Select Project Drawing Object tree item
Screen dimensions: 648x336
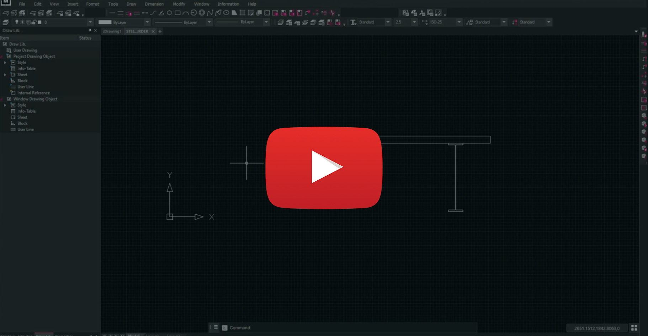[34, 56]
